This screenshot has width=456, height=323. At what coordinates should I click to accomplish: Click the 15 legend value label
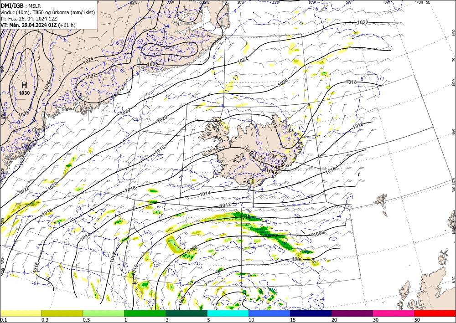293,320
